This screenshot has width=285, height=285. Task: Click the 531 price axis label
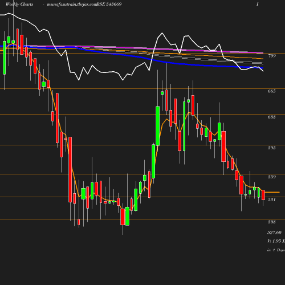tap(272, 199)
